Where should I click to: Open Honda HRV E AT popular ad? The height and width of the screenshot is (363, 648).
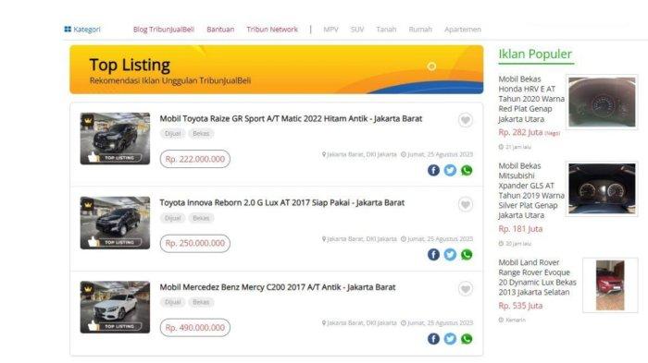[x=531, y=99]
